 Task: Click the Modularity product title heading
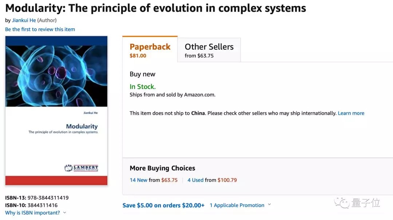tap(156, 8)
